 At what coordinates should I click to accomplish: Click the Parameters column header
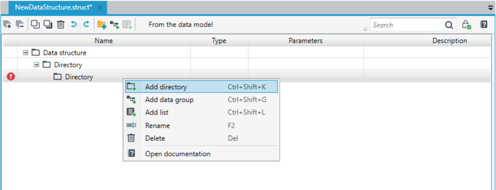pyautogui.click(x=305, y=41)
